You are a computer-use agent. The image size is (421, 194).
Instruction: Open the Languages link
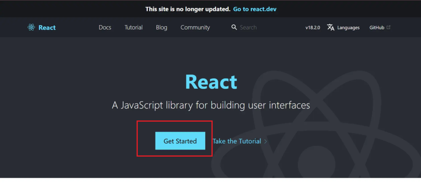point(349,28)
